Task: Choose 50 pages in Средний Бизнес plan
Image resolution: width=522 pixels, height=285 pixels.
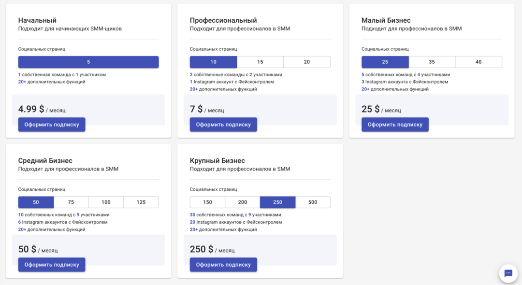Action: [x=36, y=202]
